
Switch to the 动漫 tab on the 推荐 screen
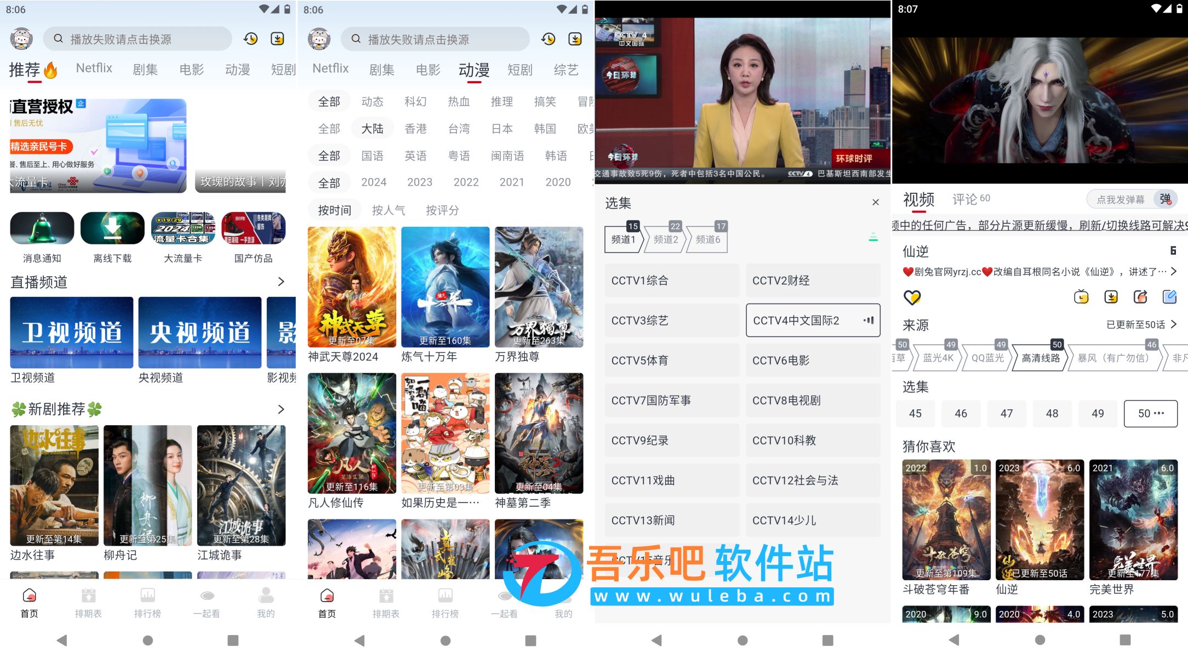237,70
